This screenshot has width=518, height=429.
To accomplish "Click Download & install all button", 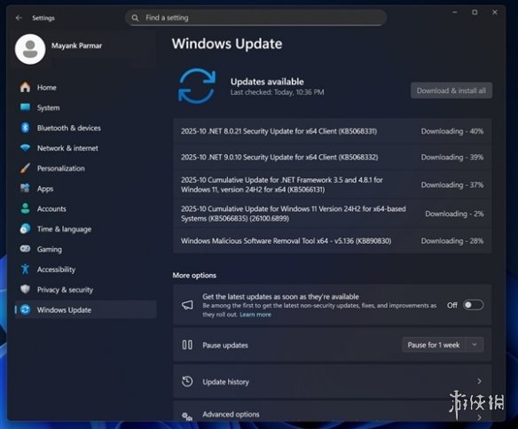I will (451, 90).
